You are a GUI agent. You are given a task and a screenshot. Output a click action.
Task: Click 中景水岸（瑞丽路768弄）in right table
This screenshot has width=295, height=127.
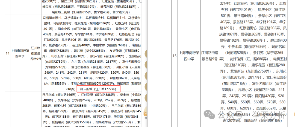(x=247, y=47)
